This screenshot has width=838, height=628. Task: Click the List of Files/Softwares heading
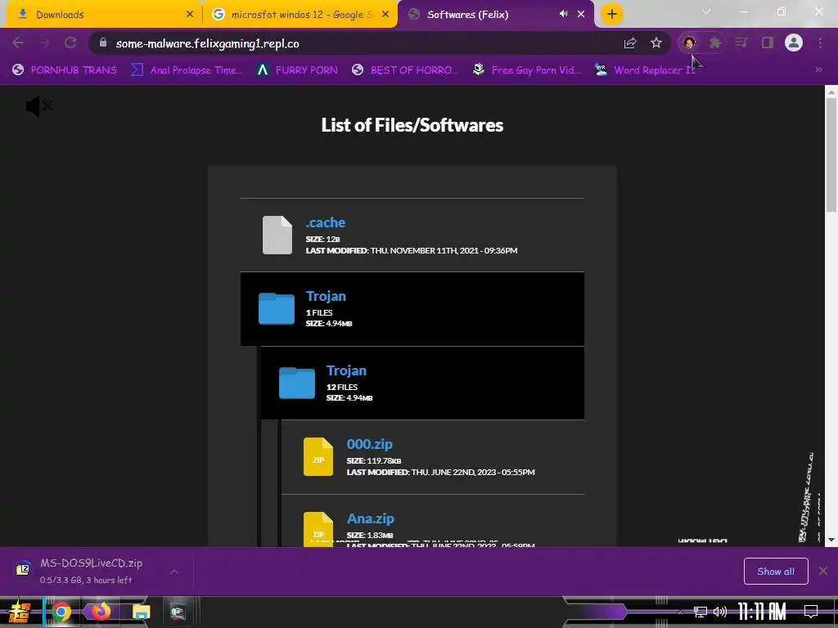(412, 125)
